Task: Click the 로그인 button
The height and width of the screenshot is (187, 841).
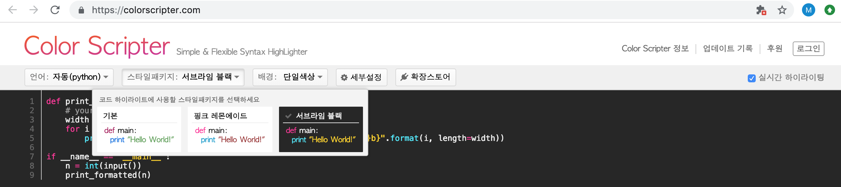Action: tap(808, 48)
